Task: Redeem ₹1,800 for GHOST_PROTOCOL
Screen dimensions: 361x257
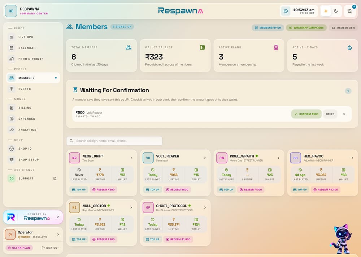Action: pyautogui.click(x=178, y=240)
